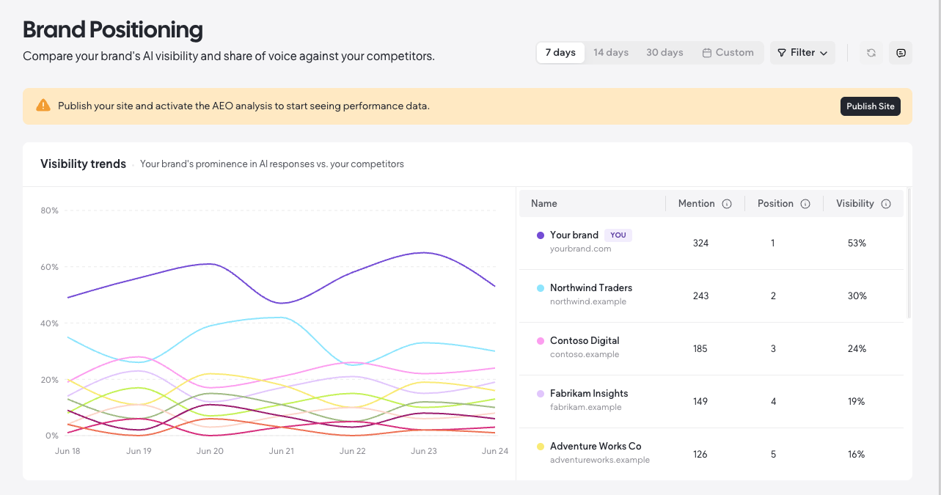Screen dimensions: 941x495
Task: Click the 30% visibility value
Action: tap(857, 296)
